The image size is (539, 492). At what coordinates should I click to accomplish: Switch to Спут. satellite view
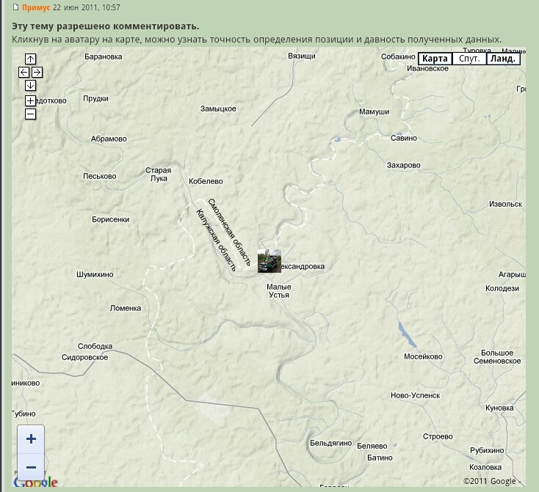point(469,59)
